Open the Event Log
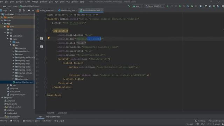The height and width of the screenshot is (126, 224). 200,121
